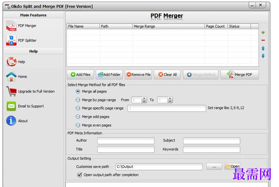Click the green plus add icon
Viewport: 279px width, 187px height.
tap(263, 32)
